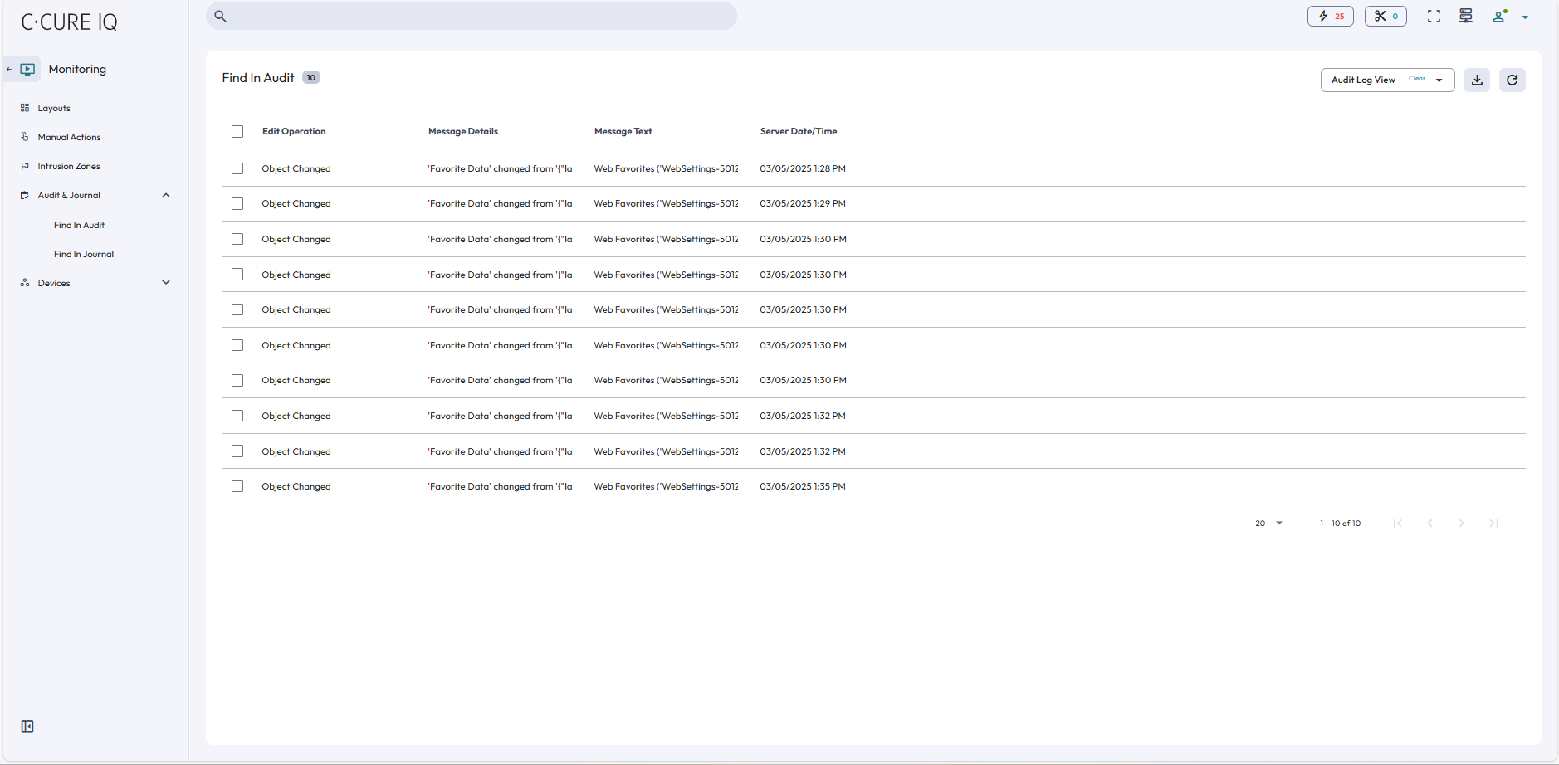Open Find In Journal page
This screenshot has width=1559, height=765.
(x=84, y=254)
